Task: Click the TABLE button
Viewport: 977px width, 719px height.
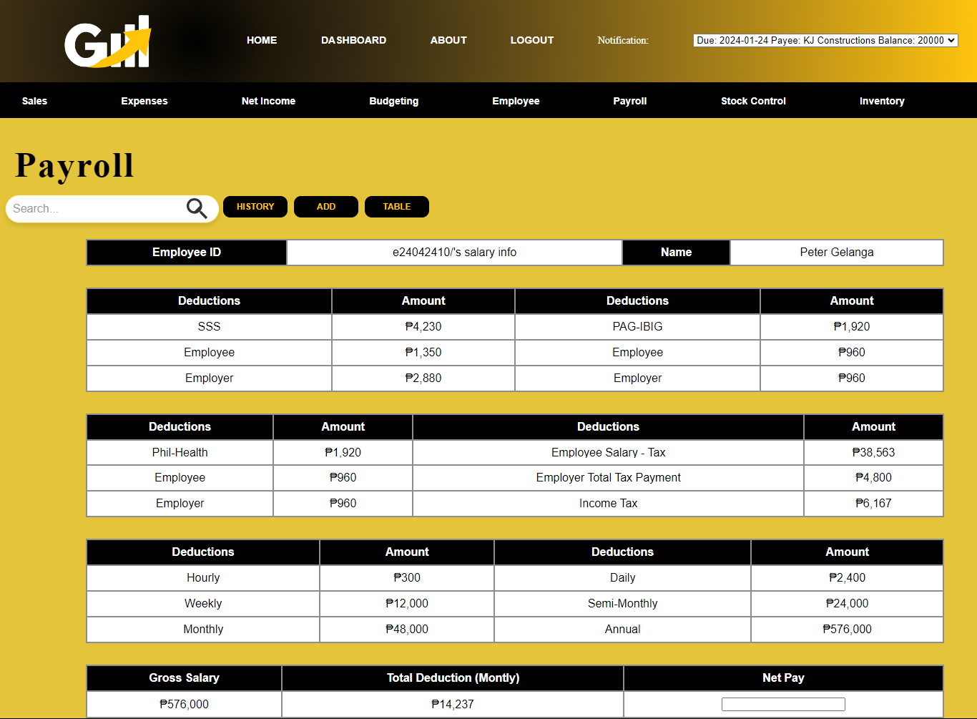Action: click(397, 207)
